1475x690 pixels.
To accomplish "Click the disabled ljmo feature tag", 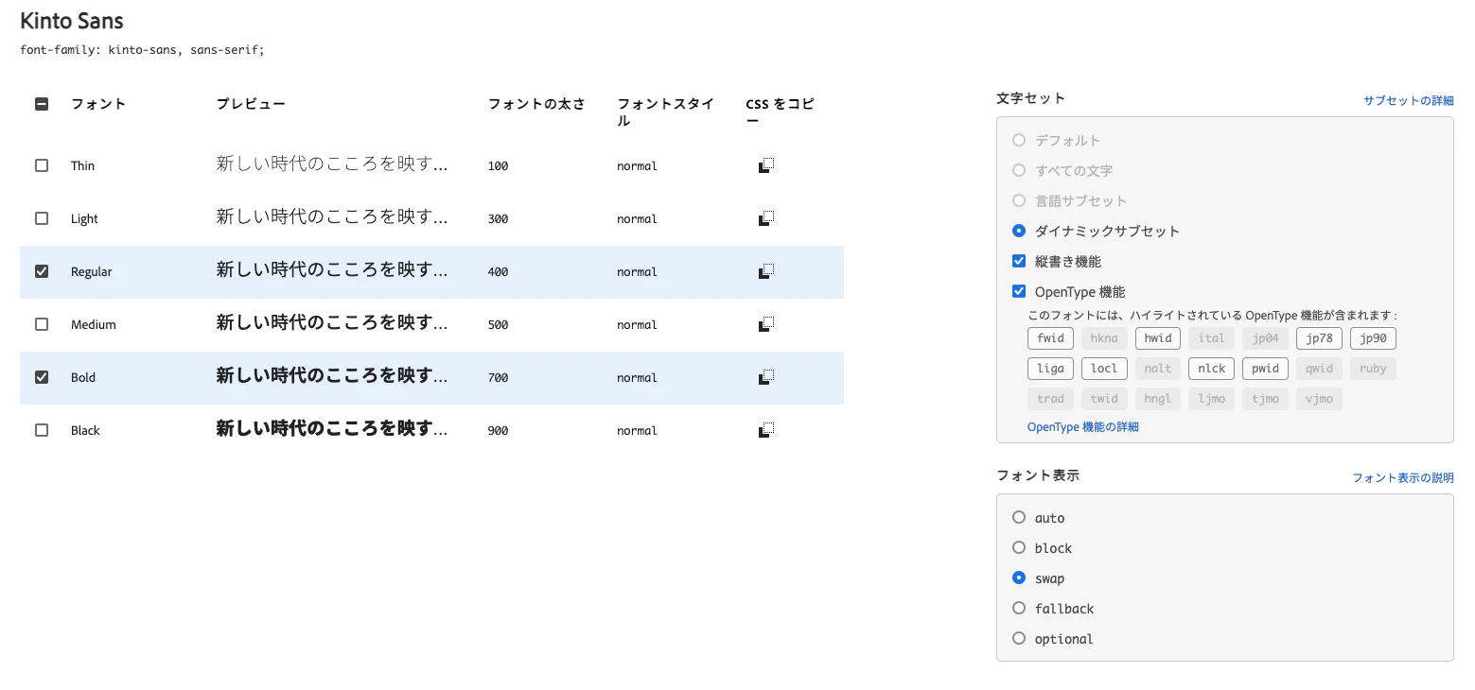I will point(1211,399).
